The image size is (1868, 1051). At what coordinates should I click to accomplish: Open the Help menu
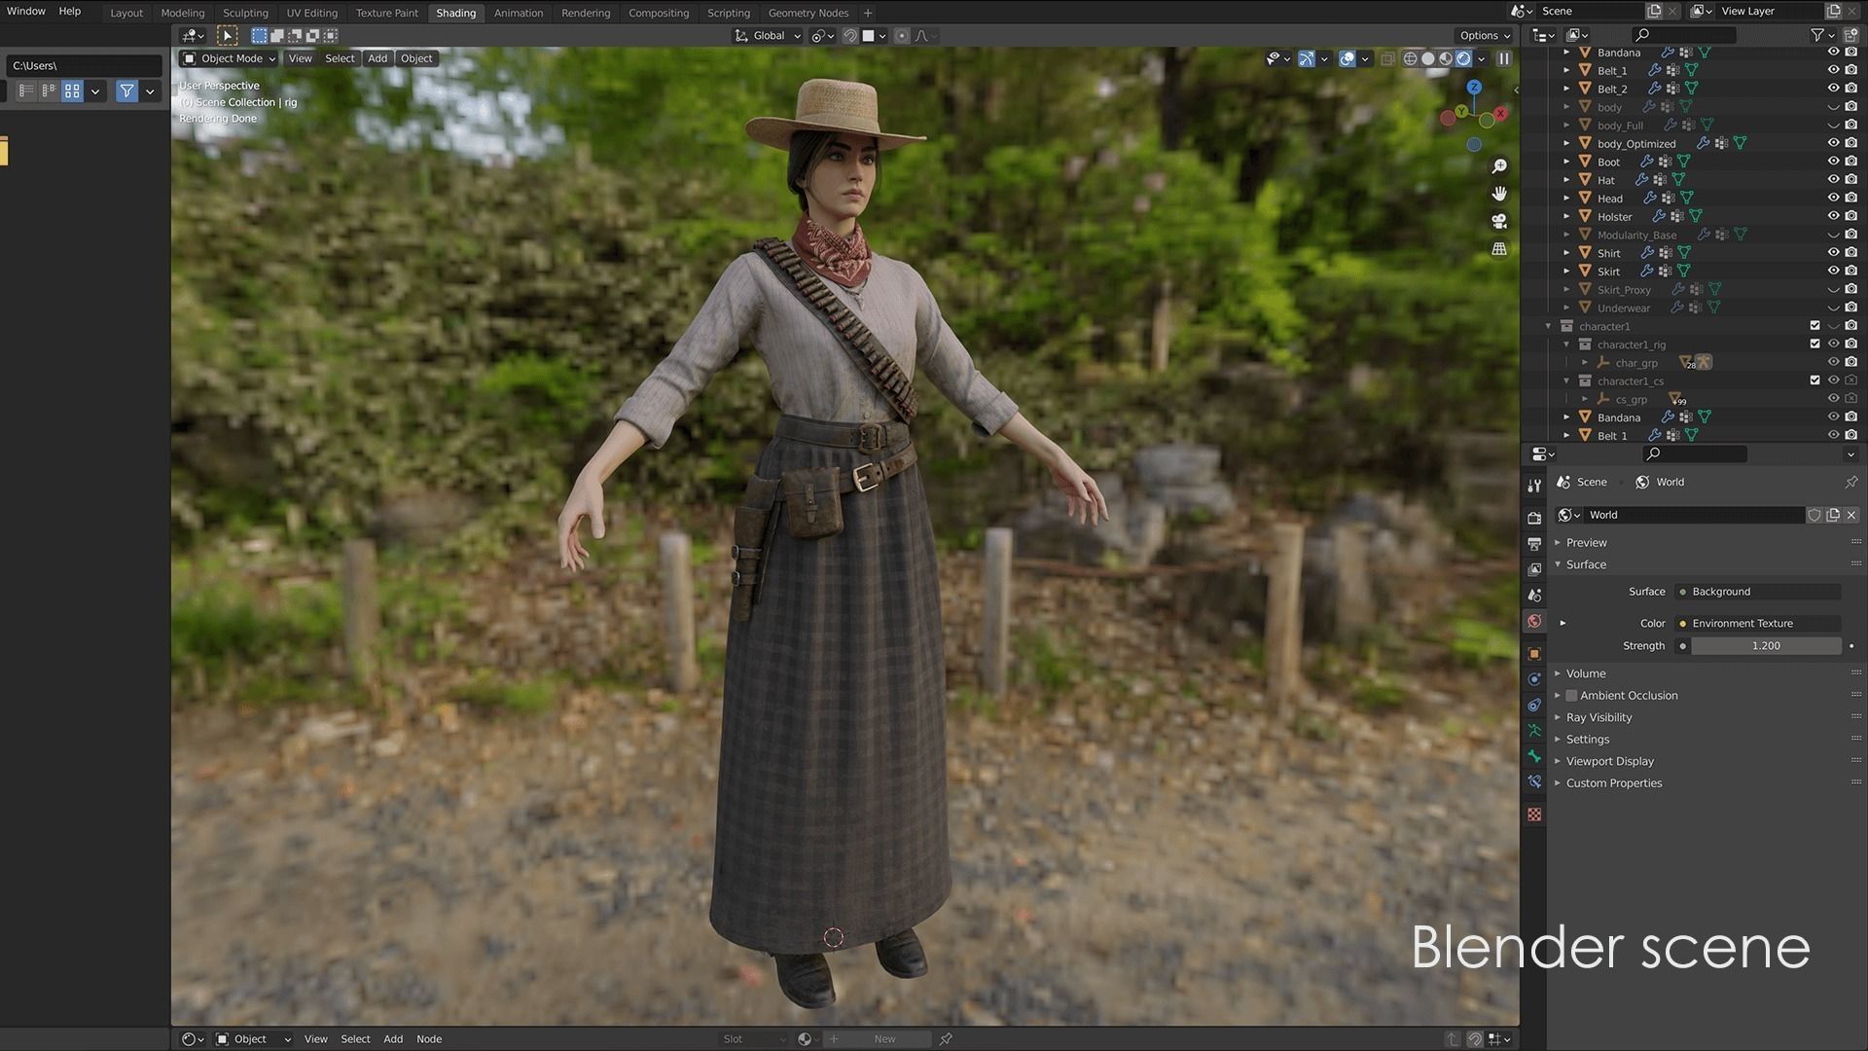[70, 11]
